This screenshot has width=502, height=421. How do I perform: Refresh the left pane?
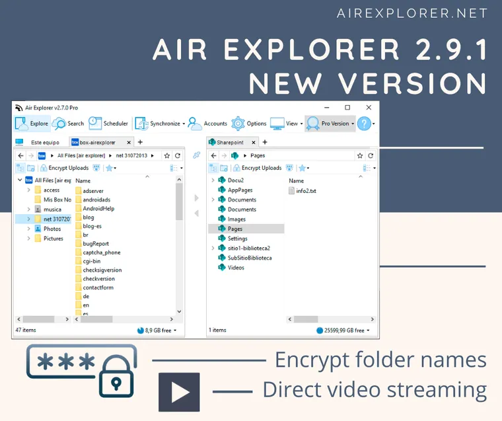(178, 156)
